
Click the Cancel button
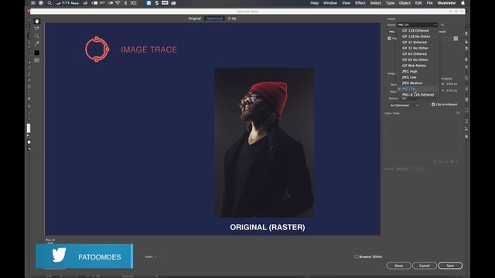(425, 266)
